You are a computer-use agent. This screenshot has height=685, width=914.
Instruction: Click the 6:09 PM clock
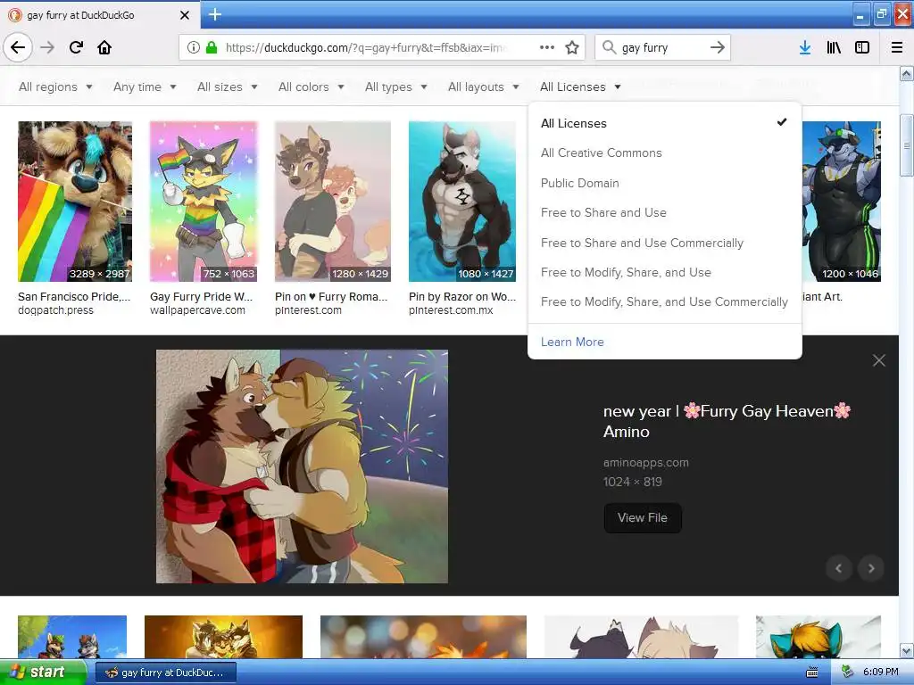coord(880,673)
